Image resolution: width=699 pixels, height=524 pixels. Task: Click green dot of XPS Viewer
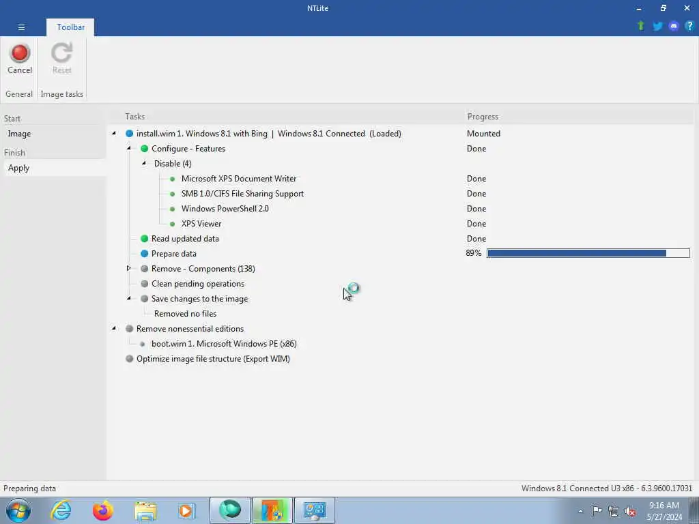(173, 224)
